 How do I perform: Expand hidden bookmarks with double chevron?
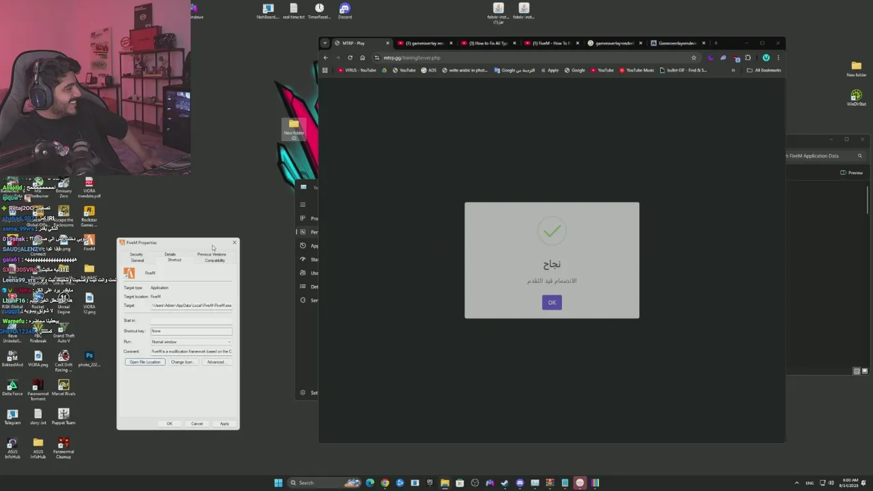pyautogui.click(x=733, y=70)
